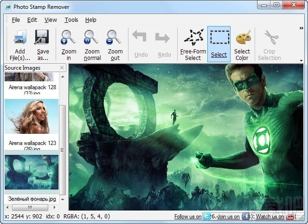Select the Зелёный фонарь.jpg thumbnail
This screenshot has height=224, width=308.
coord(32,172)
